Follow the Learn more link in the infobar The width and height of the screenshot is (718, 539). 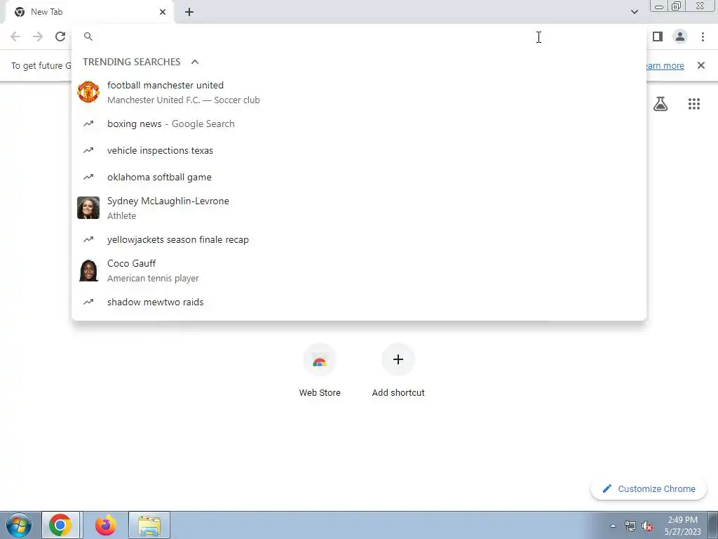point(665,65)
